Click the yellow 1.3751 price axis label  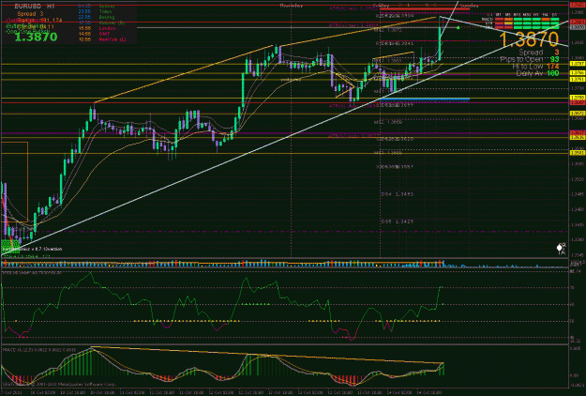click(x=578, y=79)
